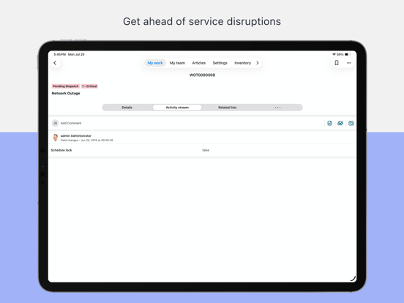Tap the Pending Dispatch status badge
The image size is (404, 303).
(x=66, y=86)
